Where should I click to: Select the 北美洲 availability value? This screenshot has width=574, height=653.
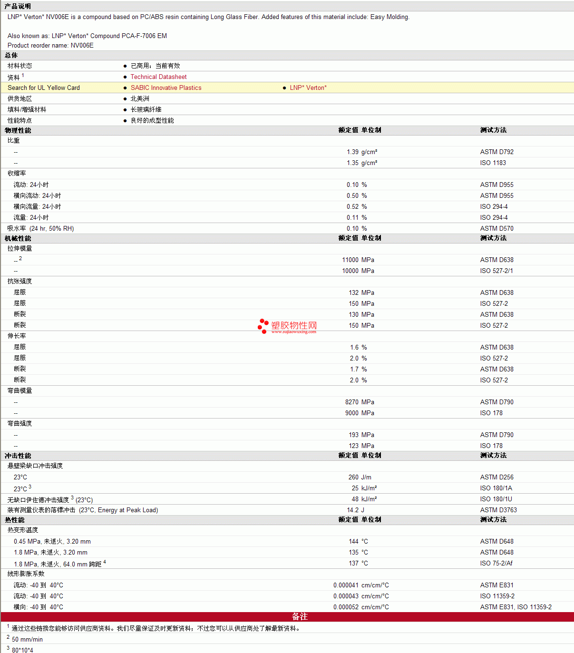coord(140,98)
